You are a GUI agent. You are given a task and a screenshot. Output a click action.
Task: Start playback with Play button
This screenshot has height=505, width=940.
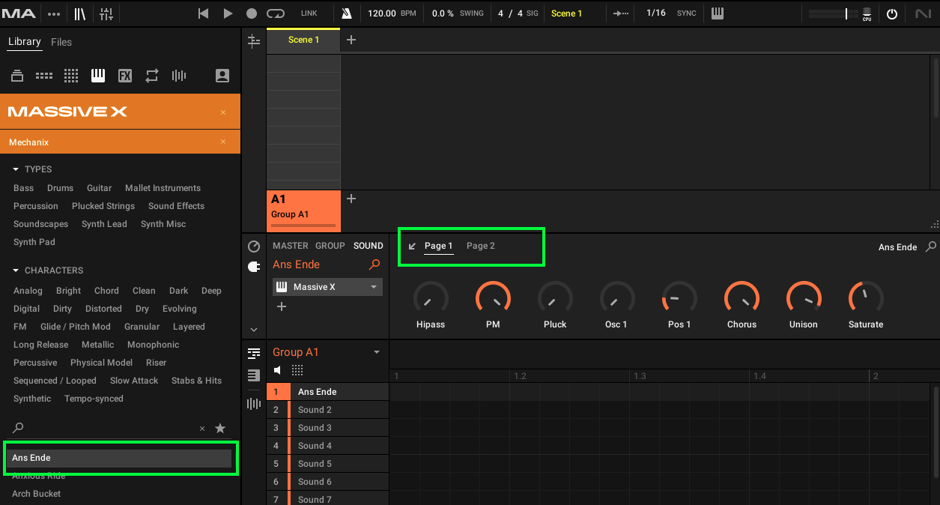(x=228, y=13)
